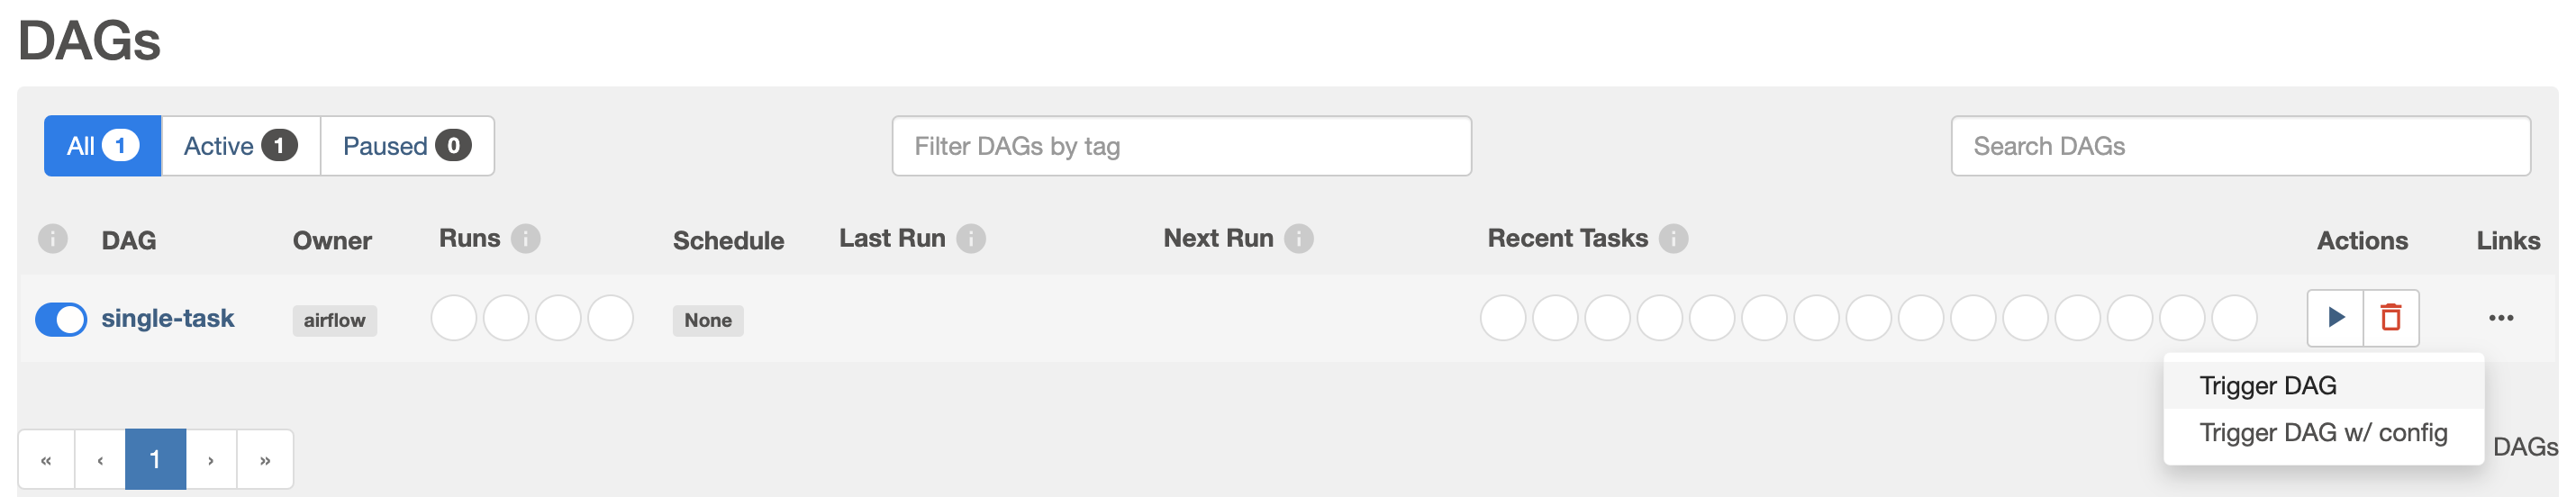Choose Trigger DAG w/ config option
Screen dimensions: 2576x497
point(2323,433)
